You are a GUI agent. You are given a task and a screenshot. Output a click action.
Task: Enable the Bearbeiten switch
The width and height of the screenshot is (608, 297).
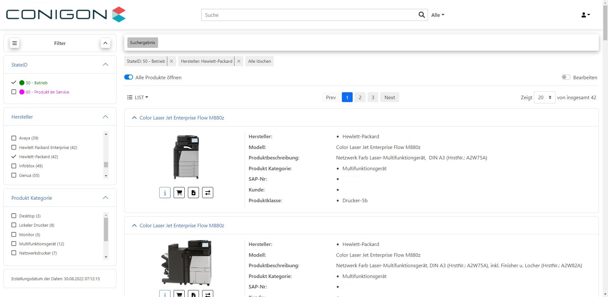coord(566,77)
